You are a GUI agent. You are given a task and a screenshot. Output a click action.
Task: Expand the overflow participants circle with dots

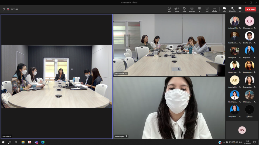pos(249,110)
